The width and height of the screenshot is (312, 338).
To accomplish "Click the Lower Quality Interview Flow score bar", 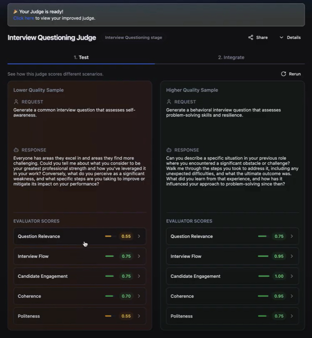I will coord(109,256).
